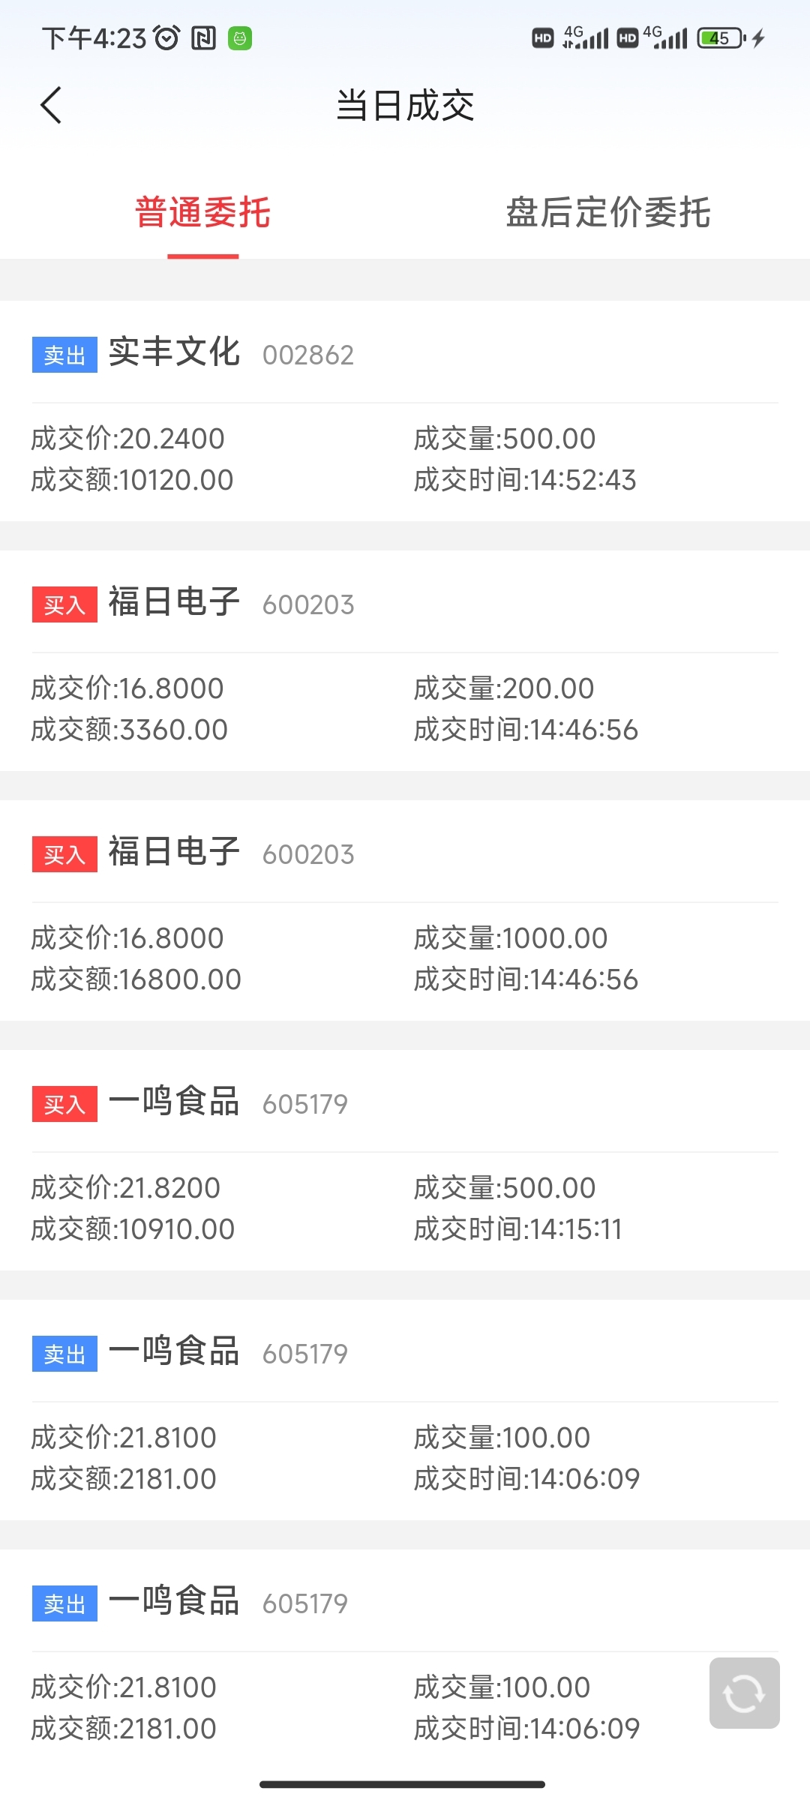Tap stock code 605179 on 14:15:11 trade

(305, 1104)
